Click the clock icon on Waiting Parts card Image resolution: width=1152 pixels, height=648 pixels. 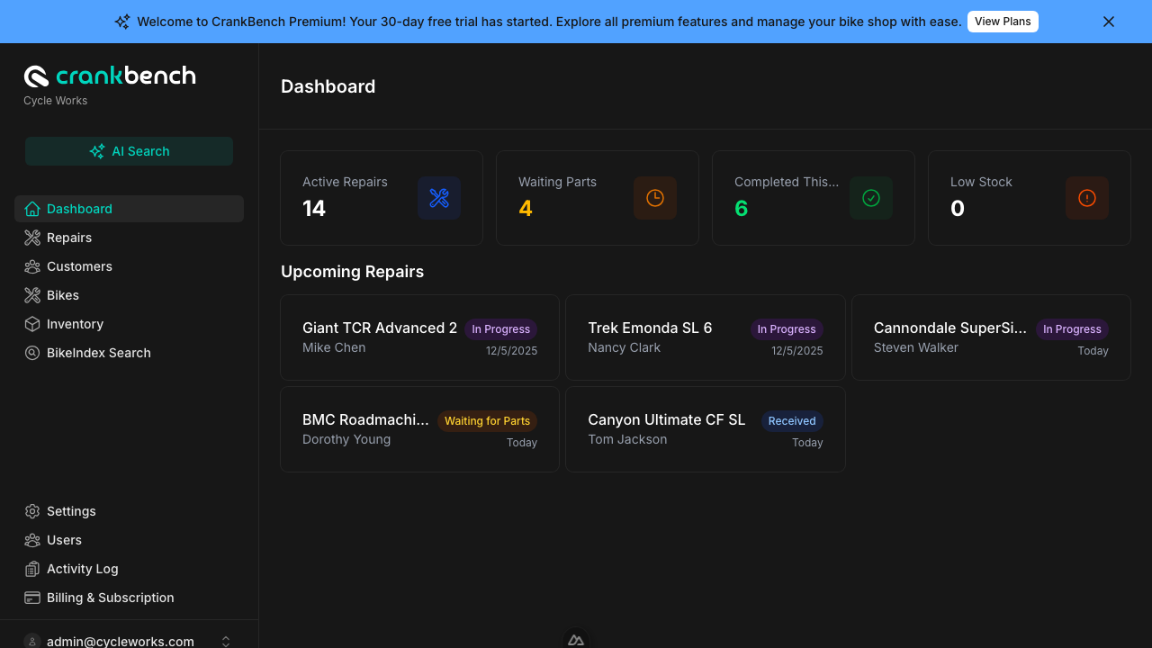coord(655,198)
